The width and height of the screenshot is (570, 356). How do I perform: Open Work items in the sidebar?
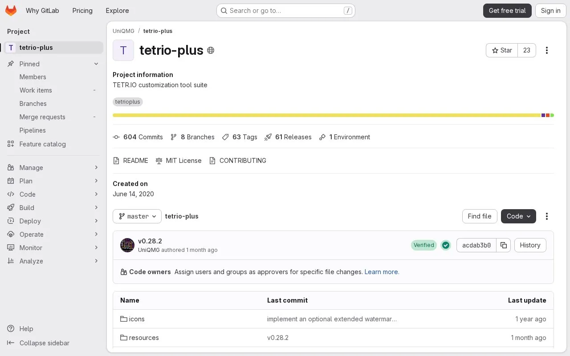click(x=53, y=90)
